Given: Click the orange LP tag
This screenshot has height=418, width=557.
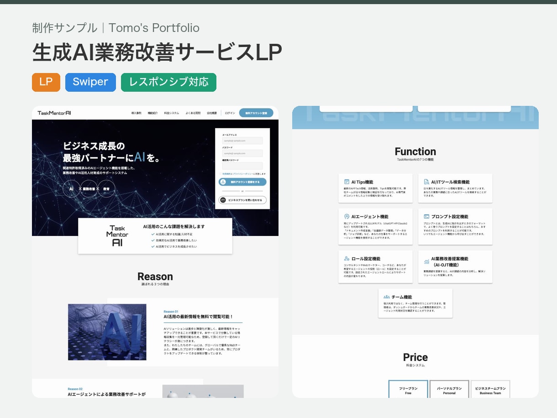Looking at the screenshot, I should pyautogui.click(x=46, y=82).
